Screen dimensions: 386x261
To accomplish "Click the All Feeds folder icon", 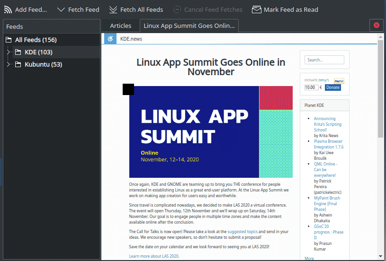I will click(9, 40).
